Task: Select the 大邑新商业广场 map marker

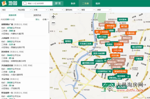Action: tap(104, 71)
